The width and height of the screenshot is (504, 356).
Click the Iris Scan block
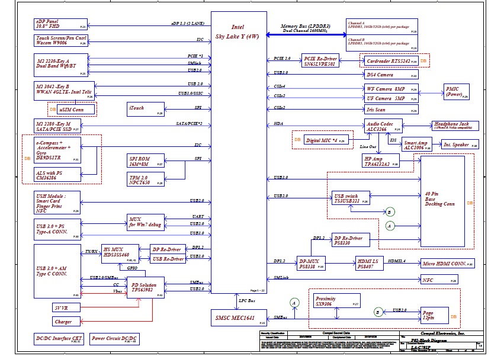(x=391, y=110)
